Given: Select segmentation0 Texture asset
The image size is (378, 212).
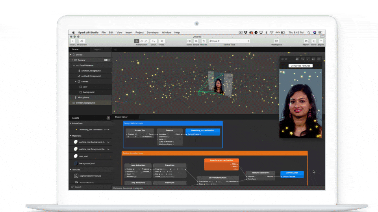Looking at the screenshot, I should click(x=91, y=176).
